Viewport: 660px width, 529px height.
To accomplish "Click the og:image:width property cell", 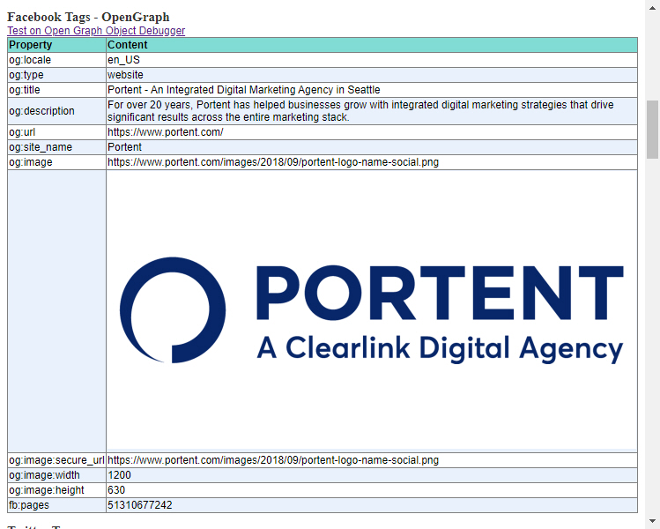I will (x=56, y=475).
